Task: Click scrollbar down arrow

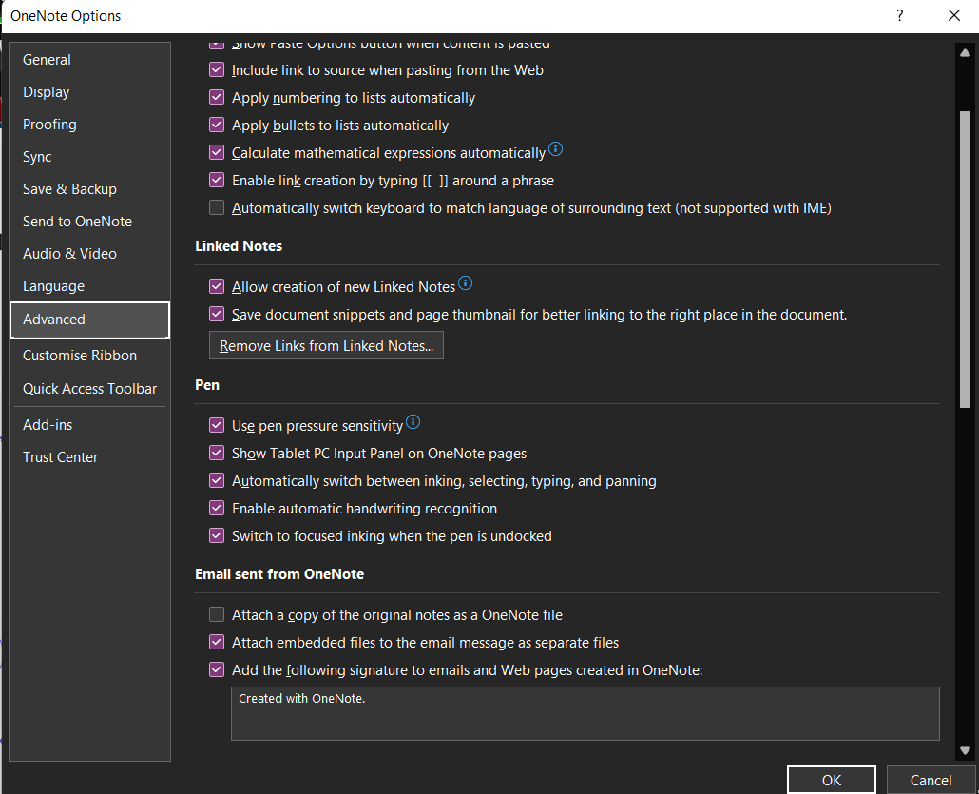Action: [x=965, y=750]
